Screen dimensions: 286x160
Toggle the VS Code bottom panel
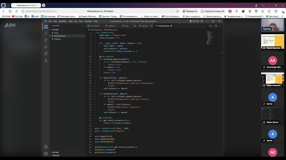click(x=194, y=21)
